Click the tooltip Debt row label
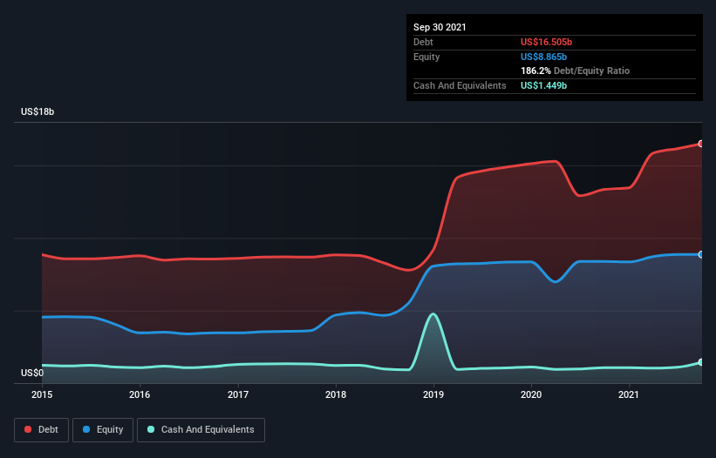 tap(423, 42)
